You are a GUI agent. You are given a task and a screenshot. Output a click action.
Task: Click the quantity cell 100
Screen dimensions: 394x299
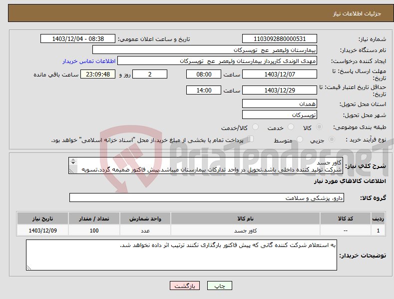94,230
